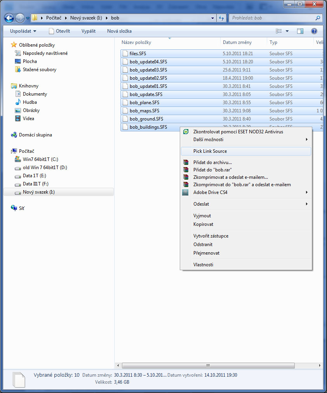This screenshot has width=327, height=393.
Task: Click the Hudba music note icon
Action: [x=18, y=102]
